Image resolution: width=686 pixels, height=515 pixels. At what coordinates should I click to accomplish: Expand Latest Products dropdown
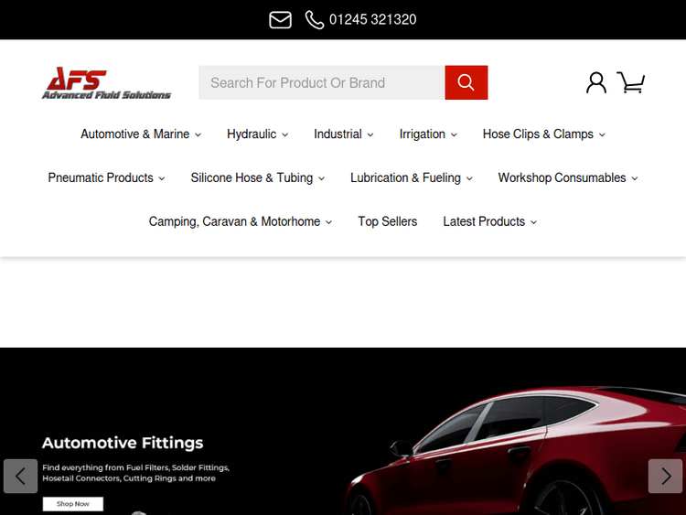[x=489, y=222]
